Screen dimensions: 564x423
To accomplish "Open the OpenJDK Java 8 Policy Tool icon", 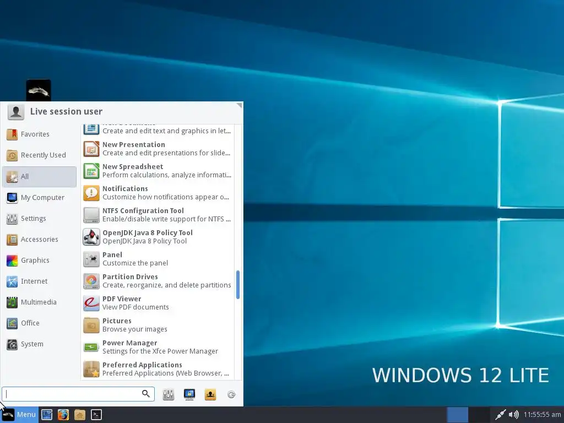I will (91, 237).
